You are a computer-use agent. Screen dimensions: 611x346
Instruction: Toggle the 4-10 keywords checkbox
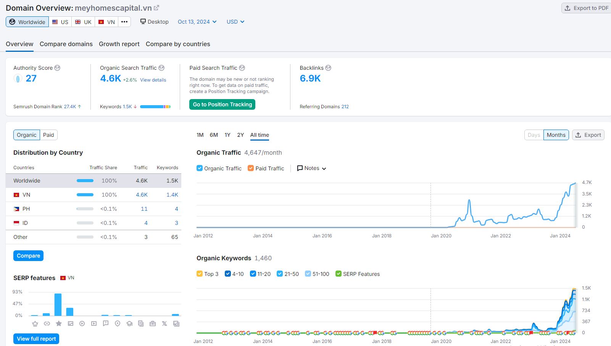click(x=228, y=274)
